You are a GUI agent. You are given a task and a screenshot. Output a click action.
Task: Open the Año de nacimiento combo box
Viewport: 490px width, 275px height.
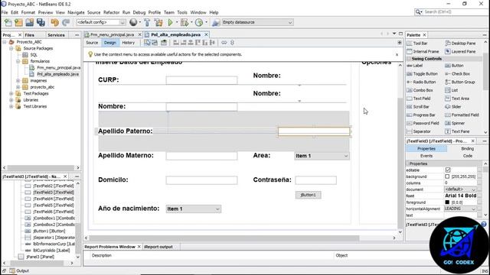194,209
